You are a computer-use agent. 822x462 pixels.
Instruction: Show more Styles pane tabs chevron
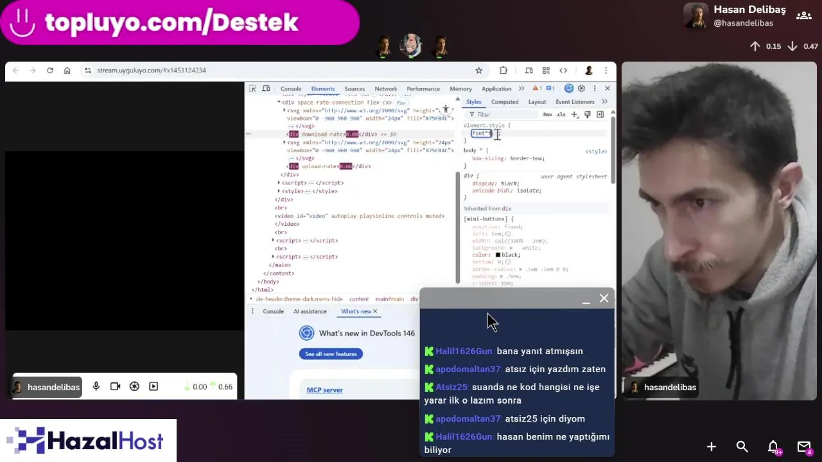click(604, 101)
